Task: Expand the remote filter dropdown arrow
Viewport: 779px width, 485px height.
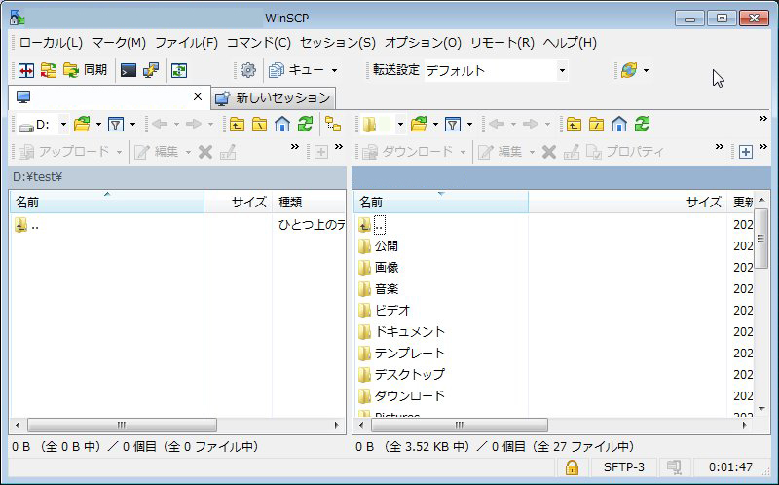Action: click(469, 125)
